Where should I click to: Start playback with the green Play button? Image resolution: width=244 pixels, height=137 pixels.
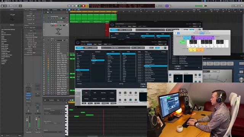pyautogui.click(x=80, y=6)
